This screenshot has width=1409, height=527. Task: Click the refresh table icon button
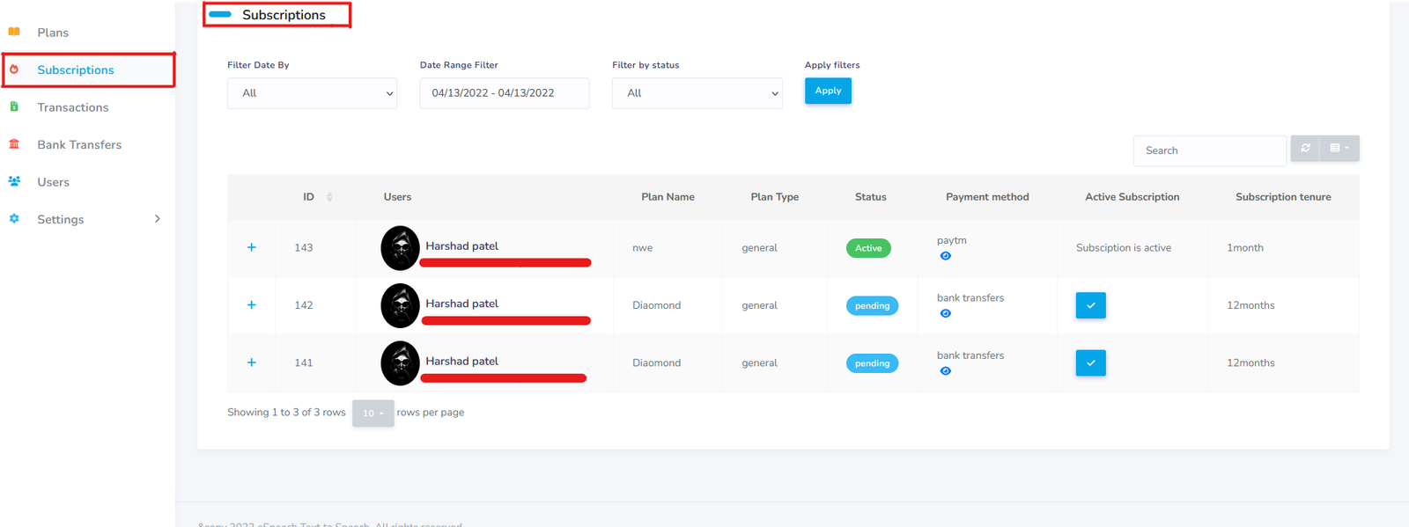tap(1305, 149)
